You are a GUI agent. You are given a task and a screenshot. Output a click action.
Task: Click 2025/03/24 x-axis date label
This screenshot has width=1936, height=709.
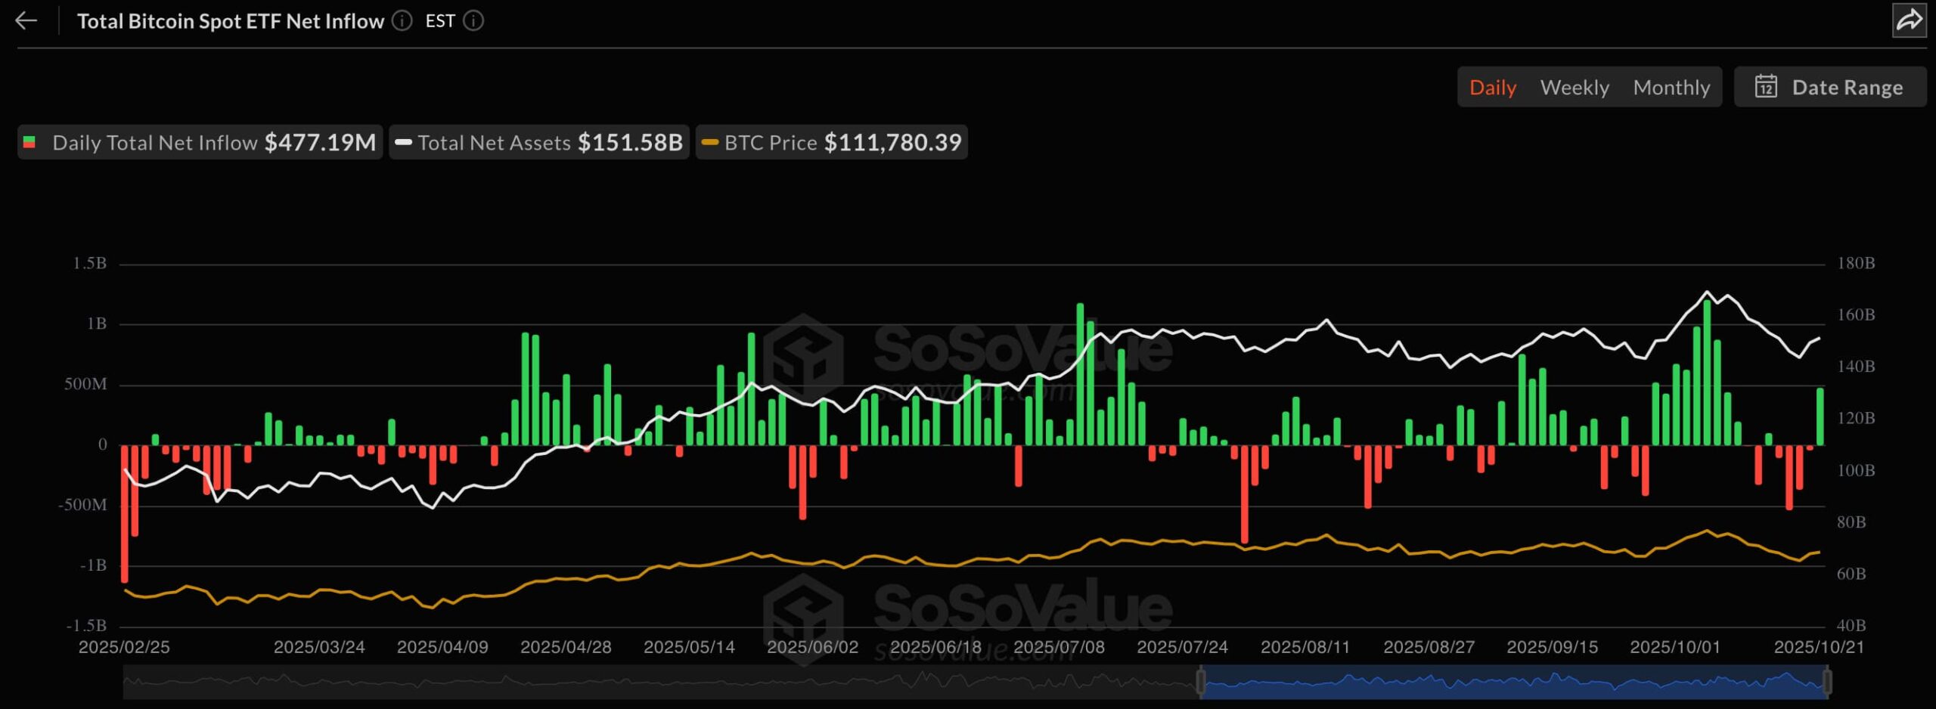click(x=319, y=647)
